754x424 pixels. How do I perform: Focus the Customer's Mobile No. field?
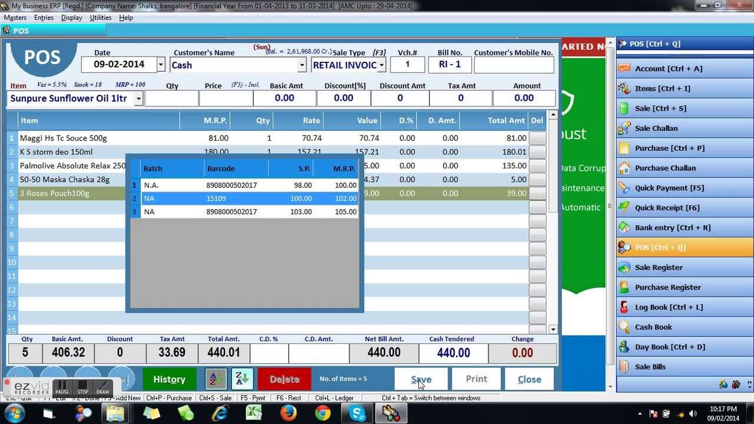click(x=514, y=65)
